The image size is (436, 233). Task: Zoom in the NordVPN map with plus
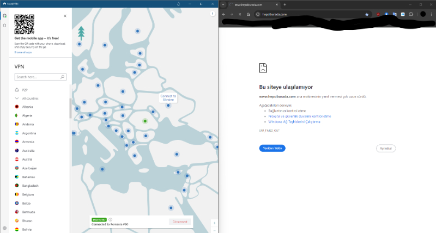tap(214, 223)
